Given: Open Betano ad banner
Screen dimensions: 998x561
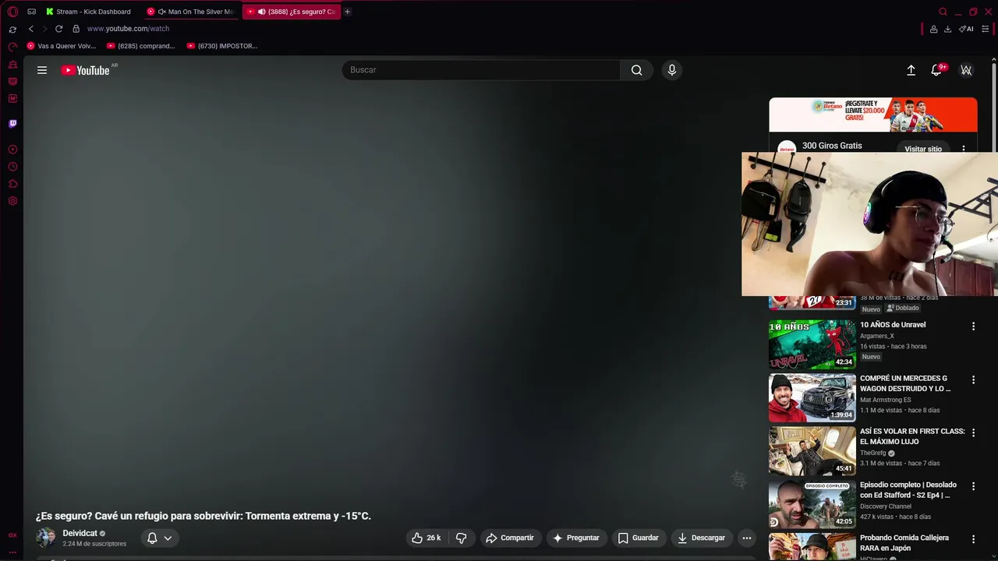Looking at the screenshot, I should [x=873, y=115].
